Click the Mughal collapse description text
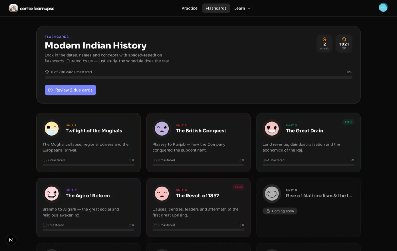 point(86,147)
